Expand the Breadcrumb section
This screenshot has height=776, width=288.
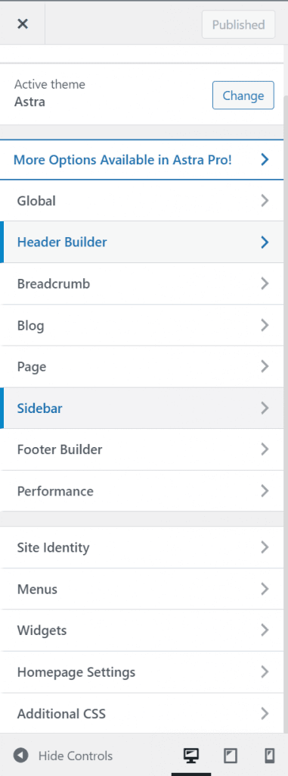142,283
